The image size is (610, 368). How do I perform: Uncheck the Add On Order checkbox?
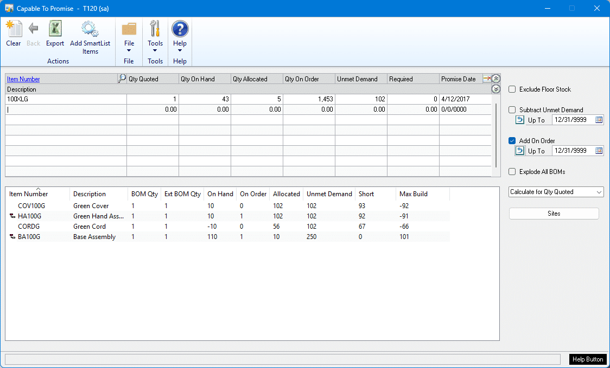pos(512,141)
